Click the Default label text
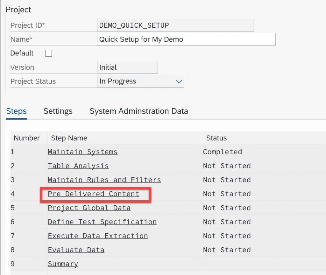The width and height of the screenshot is (326, 275). click(22, 53)
